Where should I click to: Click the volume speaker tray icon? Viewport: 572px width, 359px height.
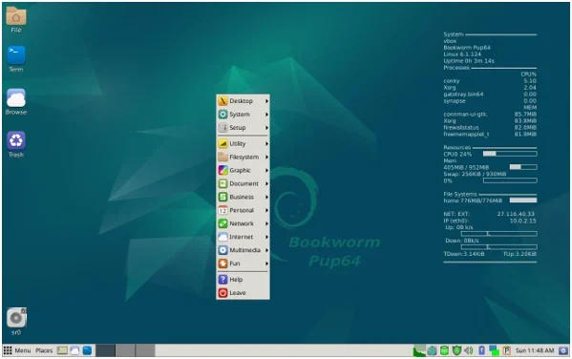point(469,350)
